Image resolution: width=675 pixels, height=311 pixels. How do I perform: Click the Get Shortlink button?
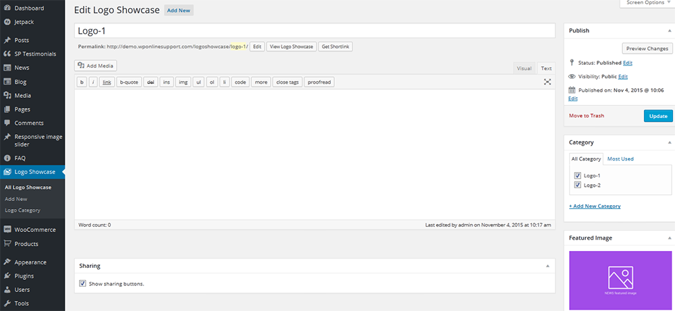(x=335, y=47)
